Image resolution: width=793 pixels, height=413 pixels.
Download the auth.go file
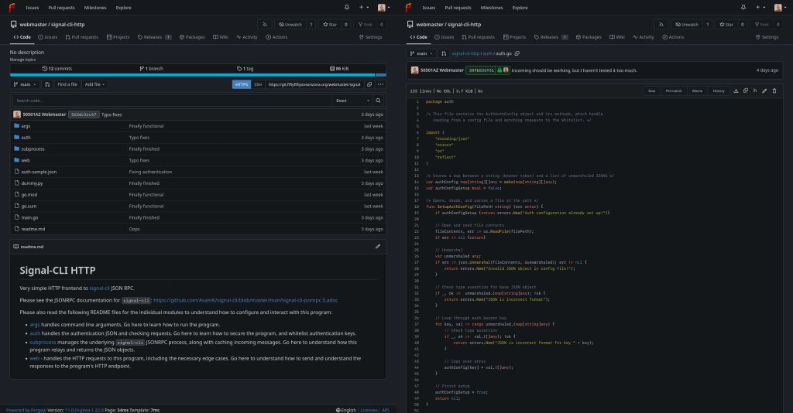(x=735, y=90)
